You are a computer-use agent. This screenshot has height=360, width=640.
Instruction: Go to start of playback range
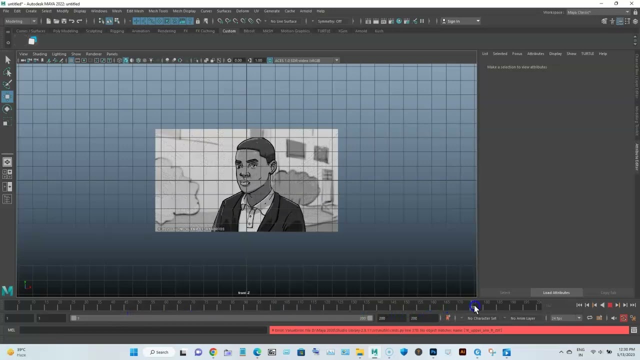click(579, 305)
